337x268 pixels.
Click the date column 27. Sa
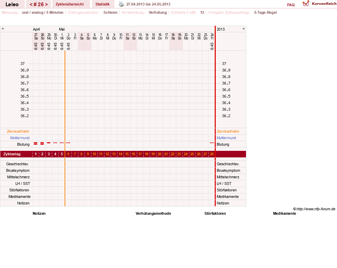[x=36, y=36]
